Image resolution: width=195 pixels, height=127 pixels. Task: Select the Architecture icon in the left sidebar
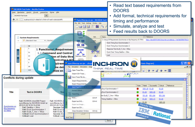[81, 44]
